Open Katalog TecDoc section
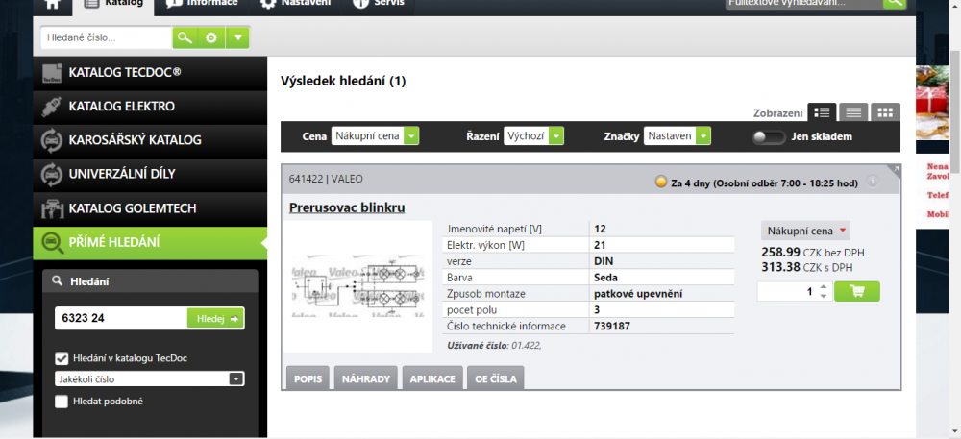This screenshot has height=439, width=961. click(x=150, y=73)
